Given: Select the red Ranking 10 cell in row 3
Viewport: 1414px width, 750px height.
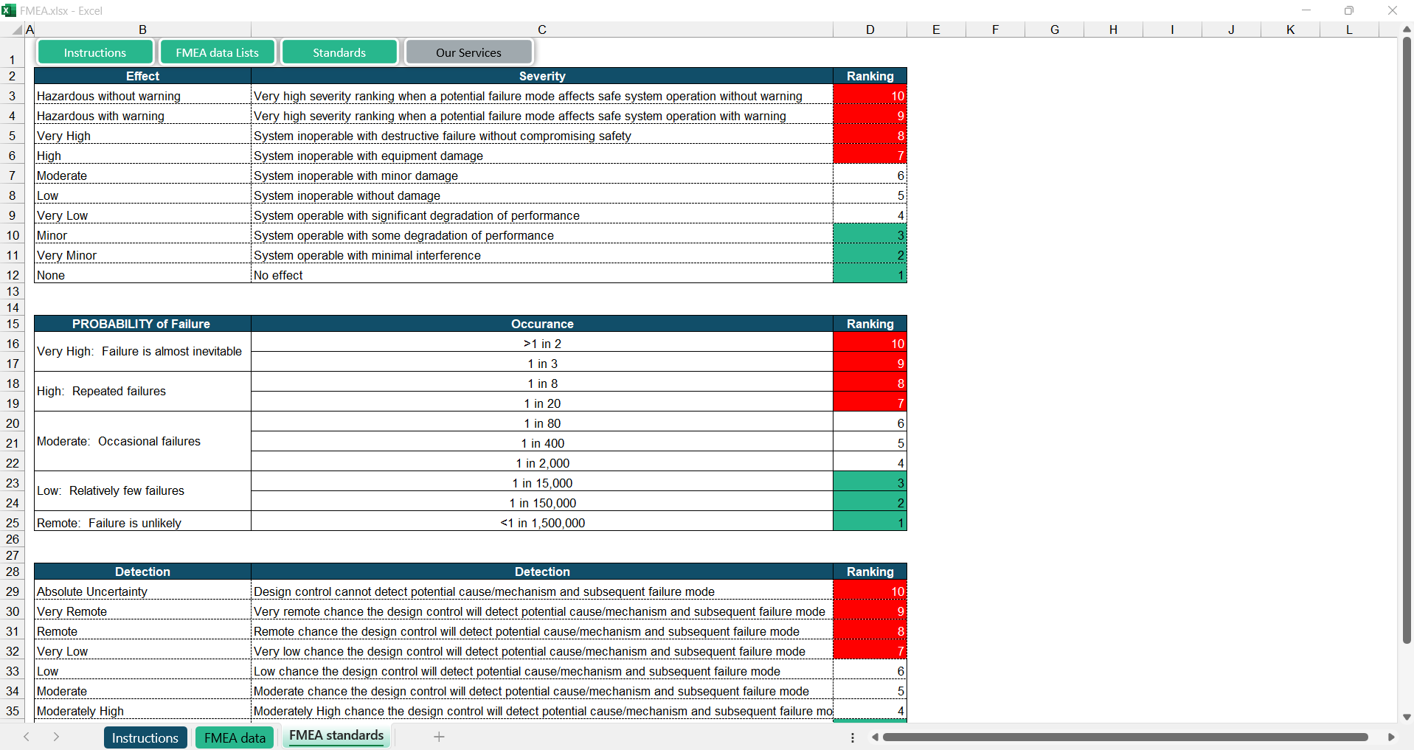Looking at the screenshot, I should pyautogui.click(x=870, y=96).
